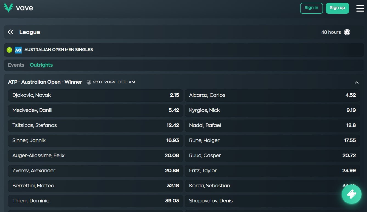Select Medvedev, Daniil odds 5.42

tap(96, 110)
